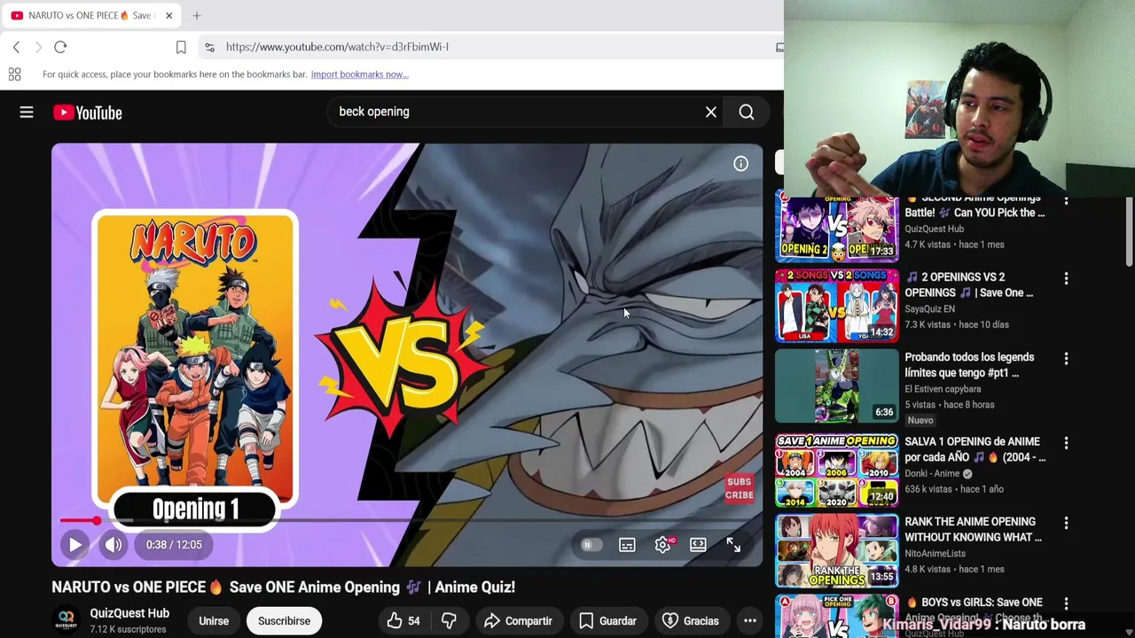Viewport: 1135px width, 638px height.
Task: Click the video title NARUTO vs ONE PIECE
Action: point(283,587)
